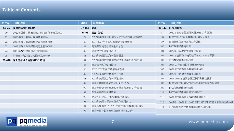Image resolution: width=234 pixels, height=131 pixels.
Task: Select '2023年每日前20大传统媒体使用市场' entry
Action: pos(33,42)
